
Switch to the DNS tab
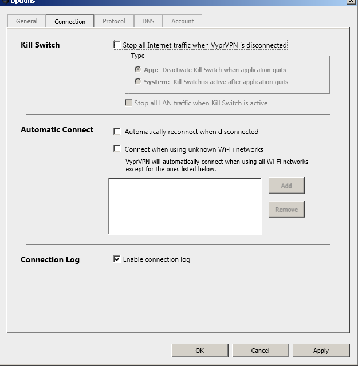pyautogui.click(x=148, y=21)
